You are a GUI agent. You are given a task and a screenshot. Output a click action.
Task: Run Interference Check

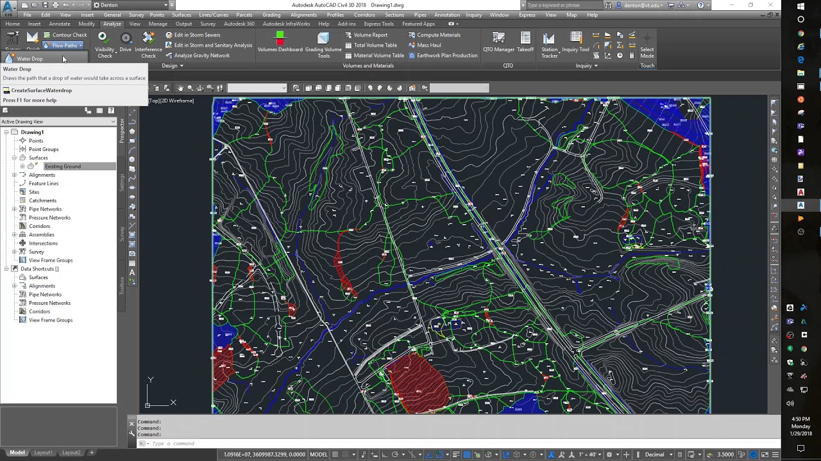[148, 45]
